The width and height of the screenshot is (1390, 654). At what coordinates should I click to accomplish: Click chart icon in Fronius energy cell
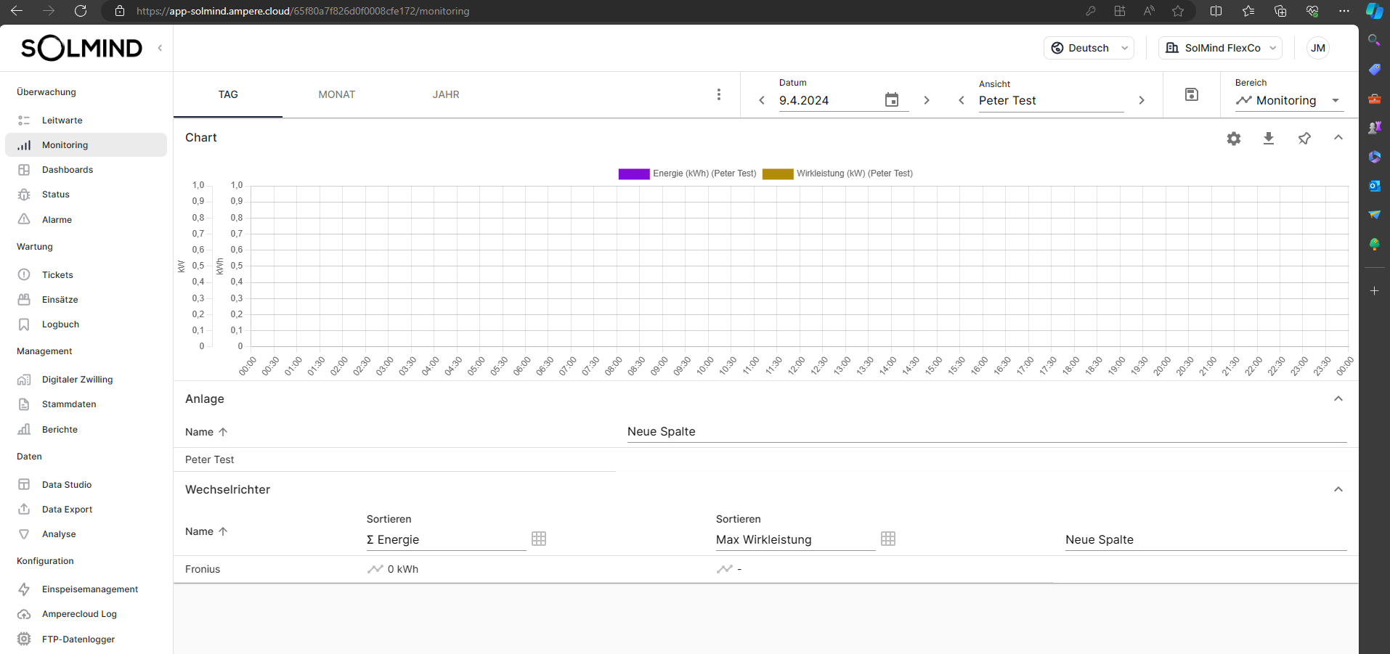(x=375, y=569)
